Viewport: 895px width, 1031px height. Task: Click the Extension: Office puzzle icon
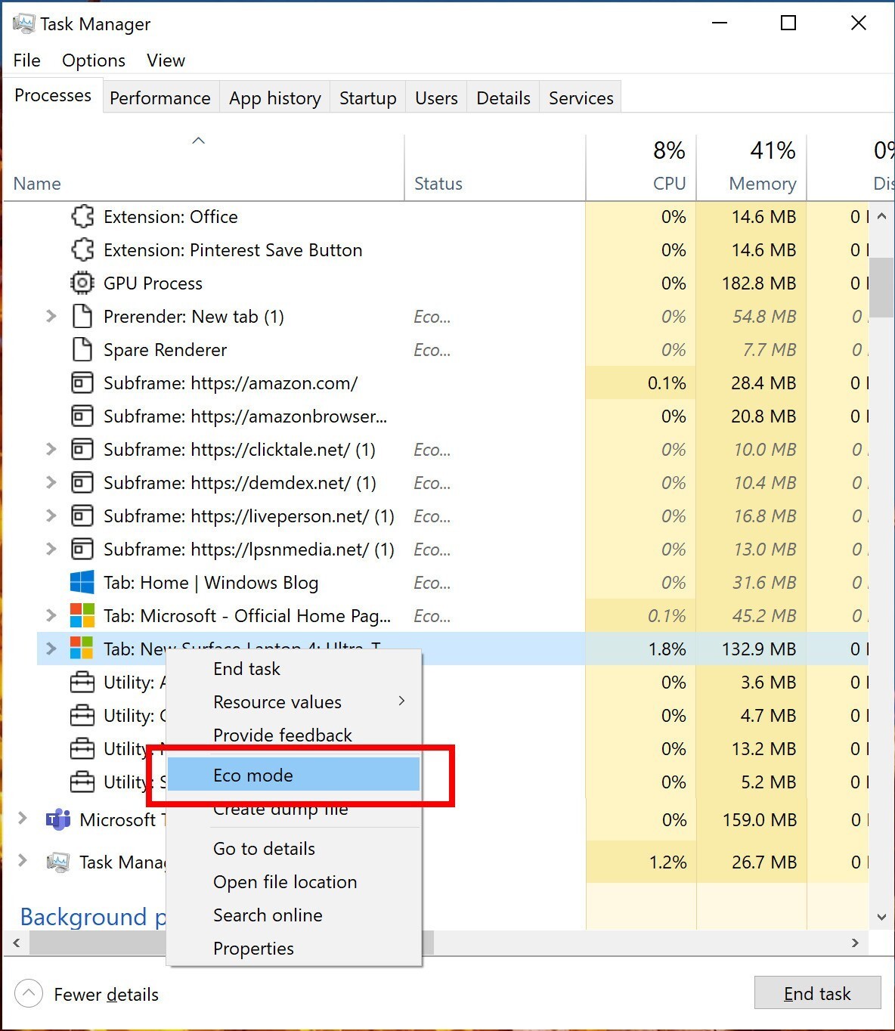coord(82,217)
